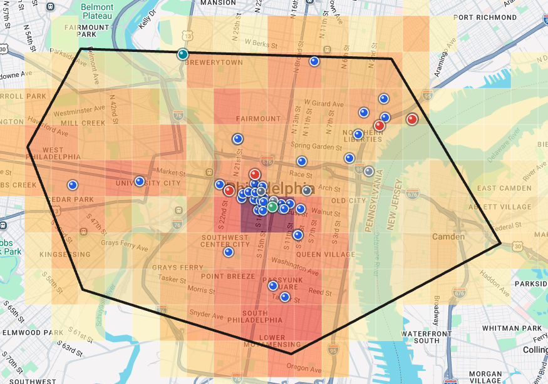Select the POINT BREEZE label
The height and width of the screenshot is (384, 548).
pos(228,276)
